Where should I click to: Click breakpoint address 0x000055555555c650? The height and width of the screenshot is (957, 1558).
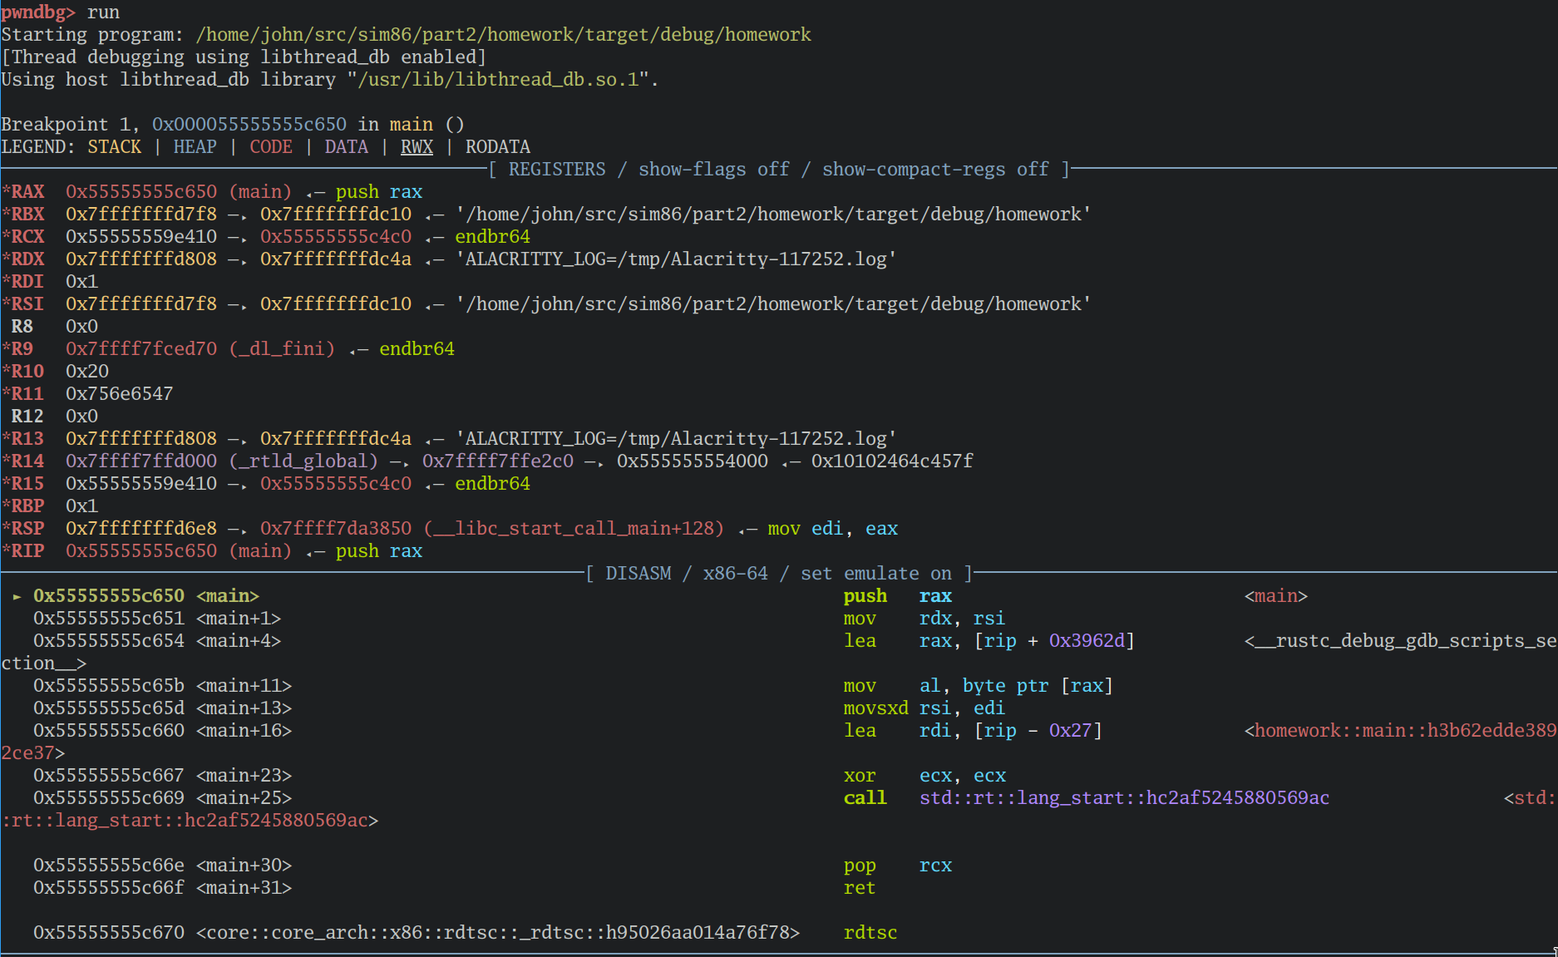coord(249,124)
